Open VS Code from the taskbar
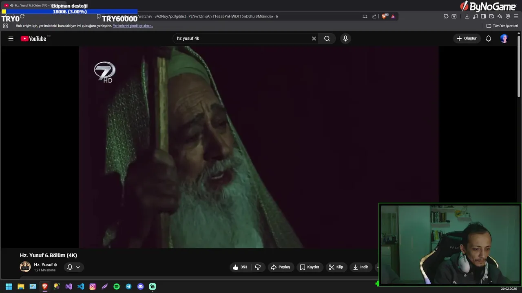The image size is (522, 293). click(81, 286)
